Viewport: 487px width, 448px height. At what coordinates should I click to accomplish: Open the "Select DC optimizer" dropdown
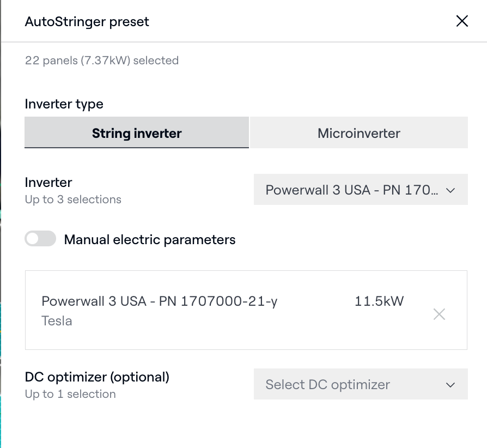[328, 385]
